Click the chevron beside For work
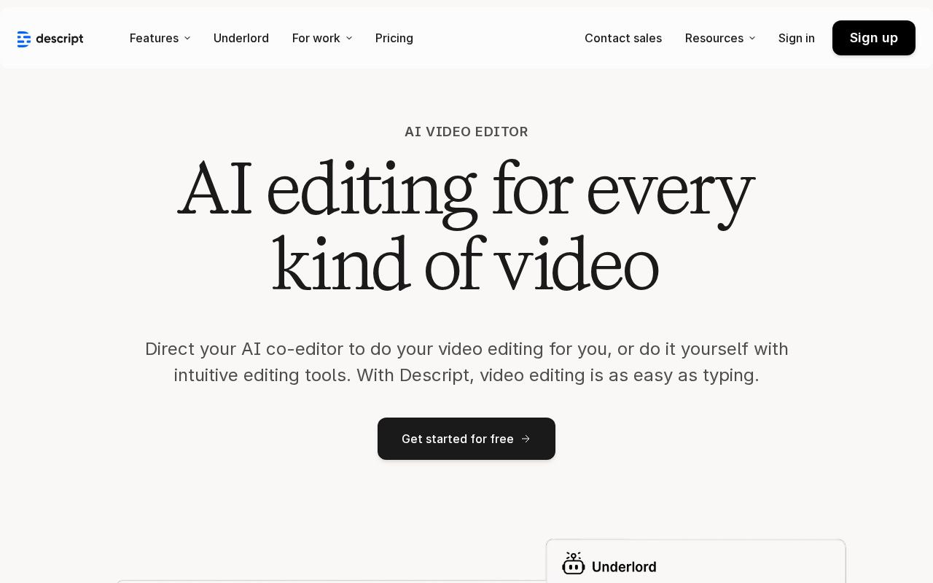Viewport: 933px width, 583px height. click(349, 38)
